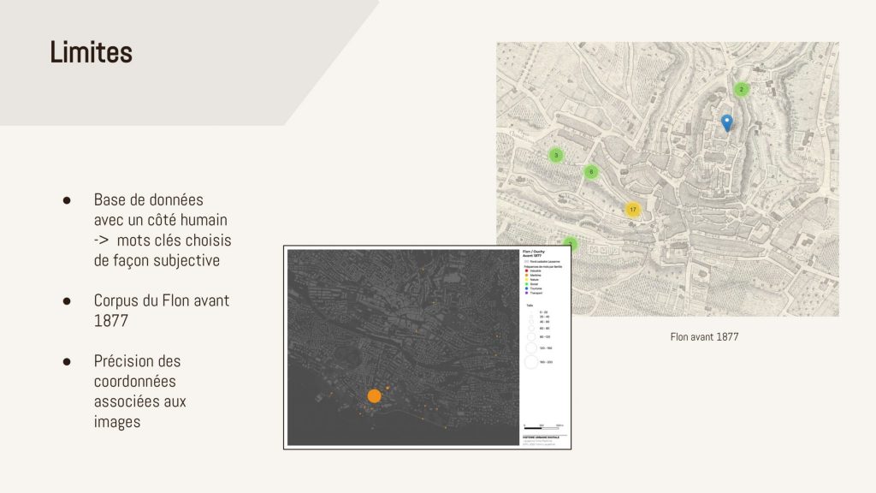Pick the red Industrie legend swatch

coord(525,271)
